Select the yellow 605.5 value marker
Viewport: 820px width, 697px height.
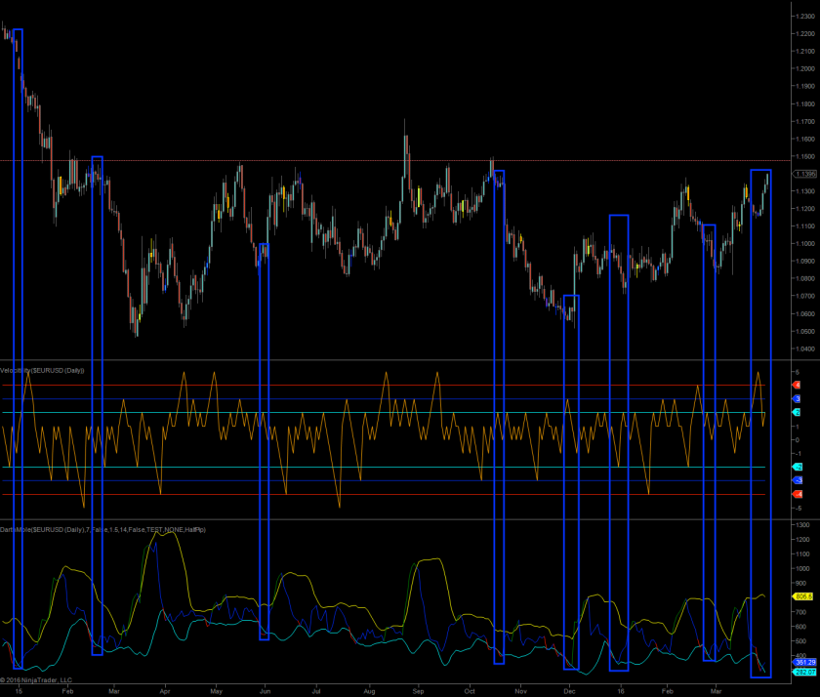pos(804,596)
